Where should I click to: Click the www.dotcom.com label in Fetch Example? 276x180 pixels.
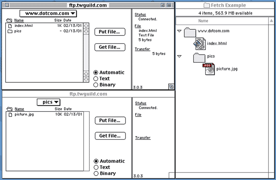tap(214, 31)
